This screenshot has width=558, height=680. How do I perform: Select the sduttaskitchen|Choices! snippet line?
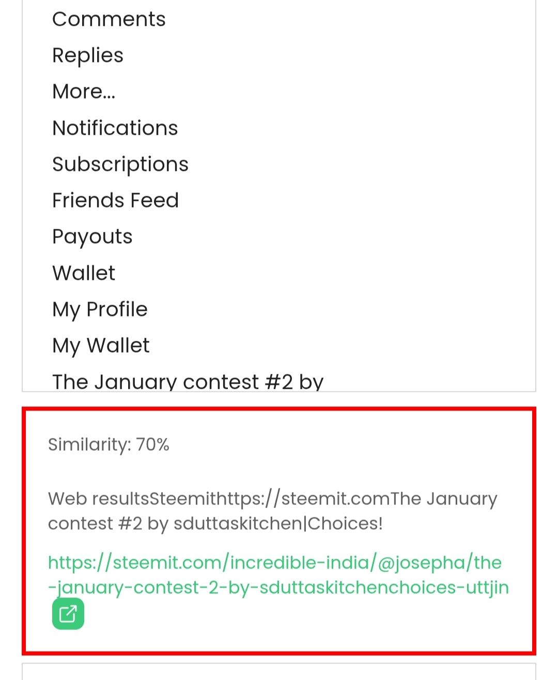click(x=215, y=524)
